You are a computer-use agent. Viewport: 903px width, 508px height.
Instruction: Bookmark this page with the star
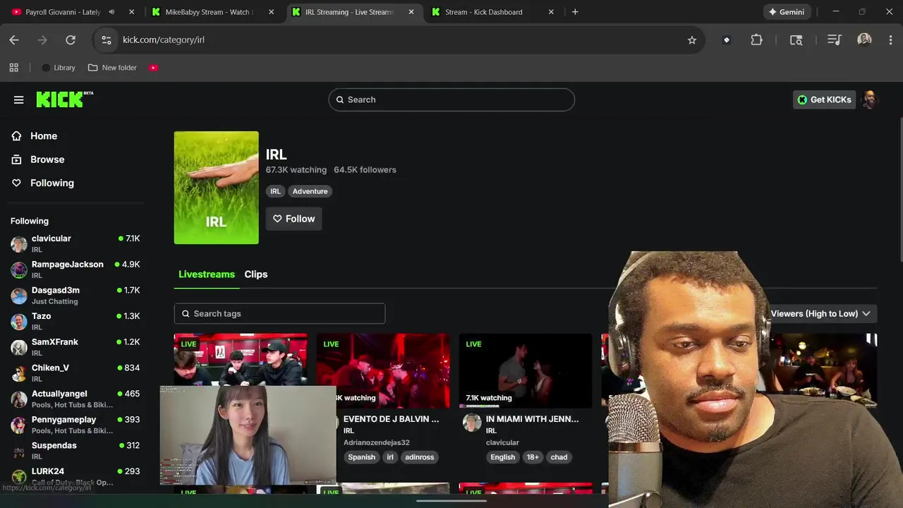pos(692,40)
